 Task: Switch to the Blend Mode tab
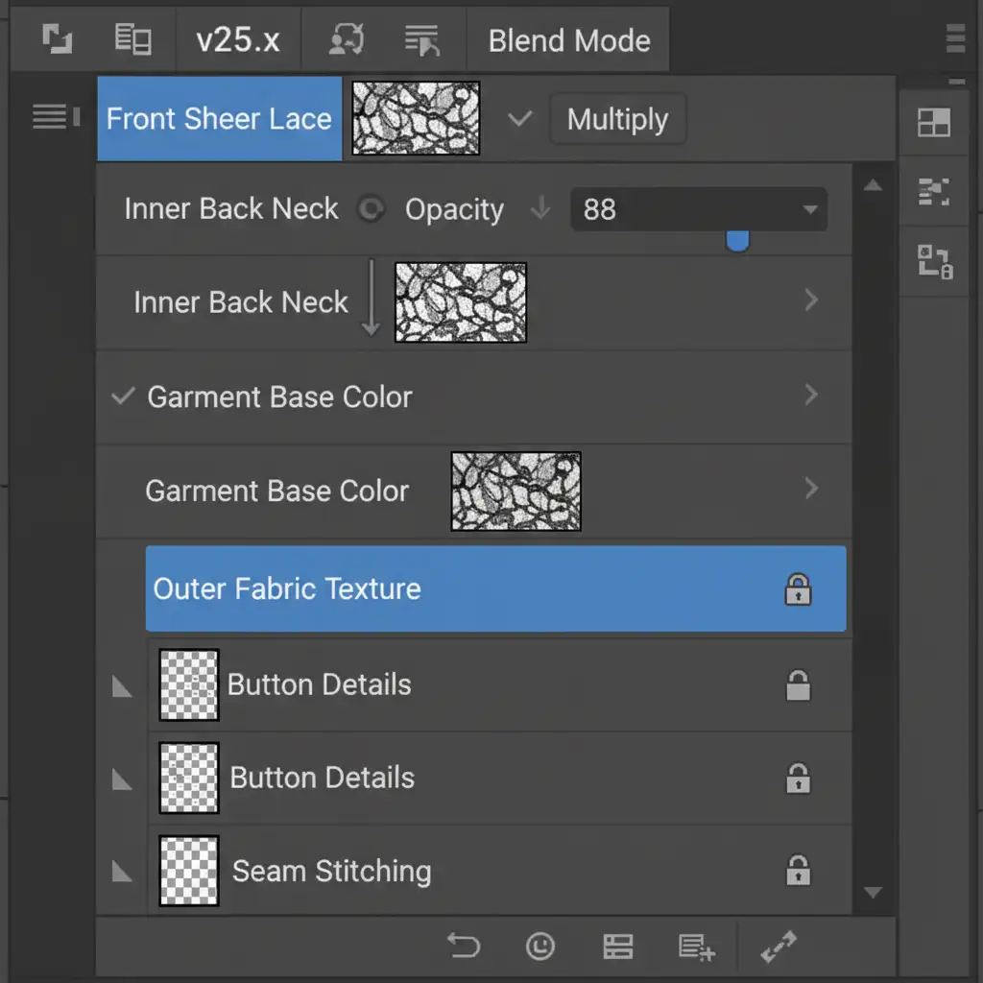coord(568,40)
